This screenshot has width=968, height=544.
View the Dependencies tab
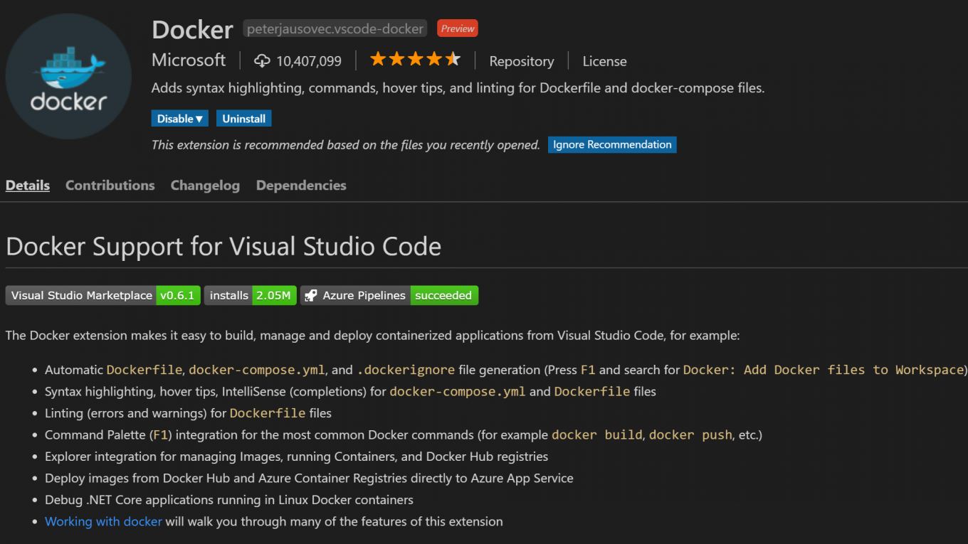coord(300,185)
